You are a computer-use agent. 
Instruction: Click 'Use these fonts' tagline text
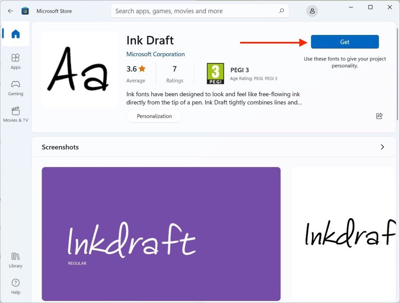click(345, 62)
